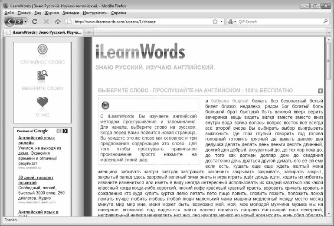Screen dimensions: 334x226
Task: Reload the current page
Action: point(35,22)
